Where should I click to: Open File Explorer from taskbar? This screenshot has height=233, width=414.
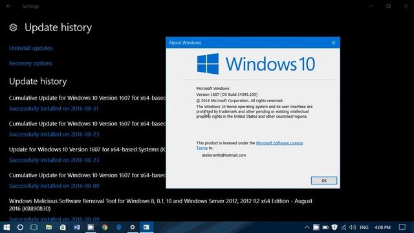(49, 227)
